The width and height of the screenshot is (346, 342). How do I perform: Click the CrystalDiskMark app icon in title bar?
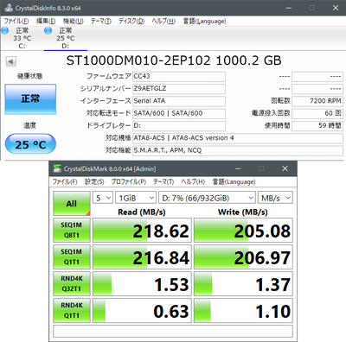[x=57, y=168]
